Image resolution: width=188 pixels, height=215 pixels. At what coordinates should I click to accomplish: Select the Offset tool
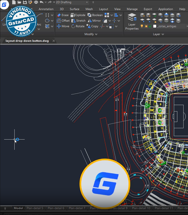[x=63, y=21]
